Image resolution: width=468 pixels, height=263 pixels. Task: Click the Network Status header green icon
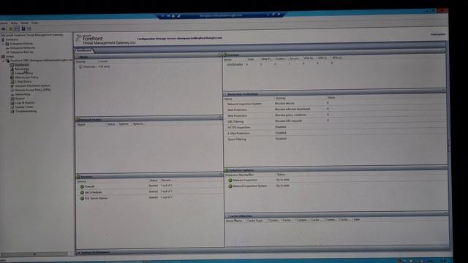pos(78,120)
